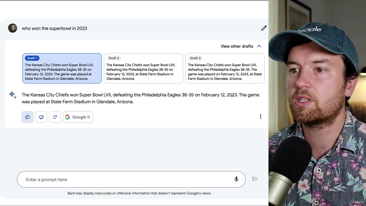Click the Google it button

78,117
